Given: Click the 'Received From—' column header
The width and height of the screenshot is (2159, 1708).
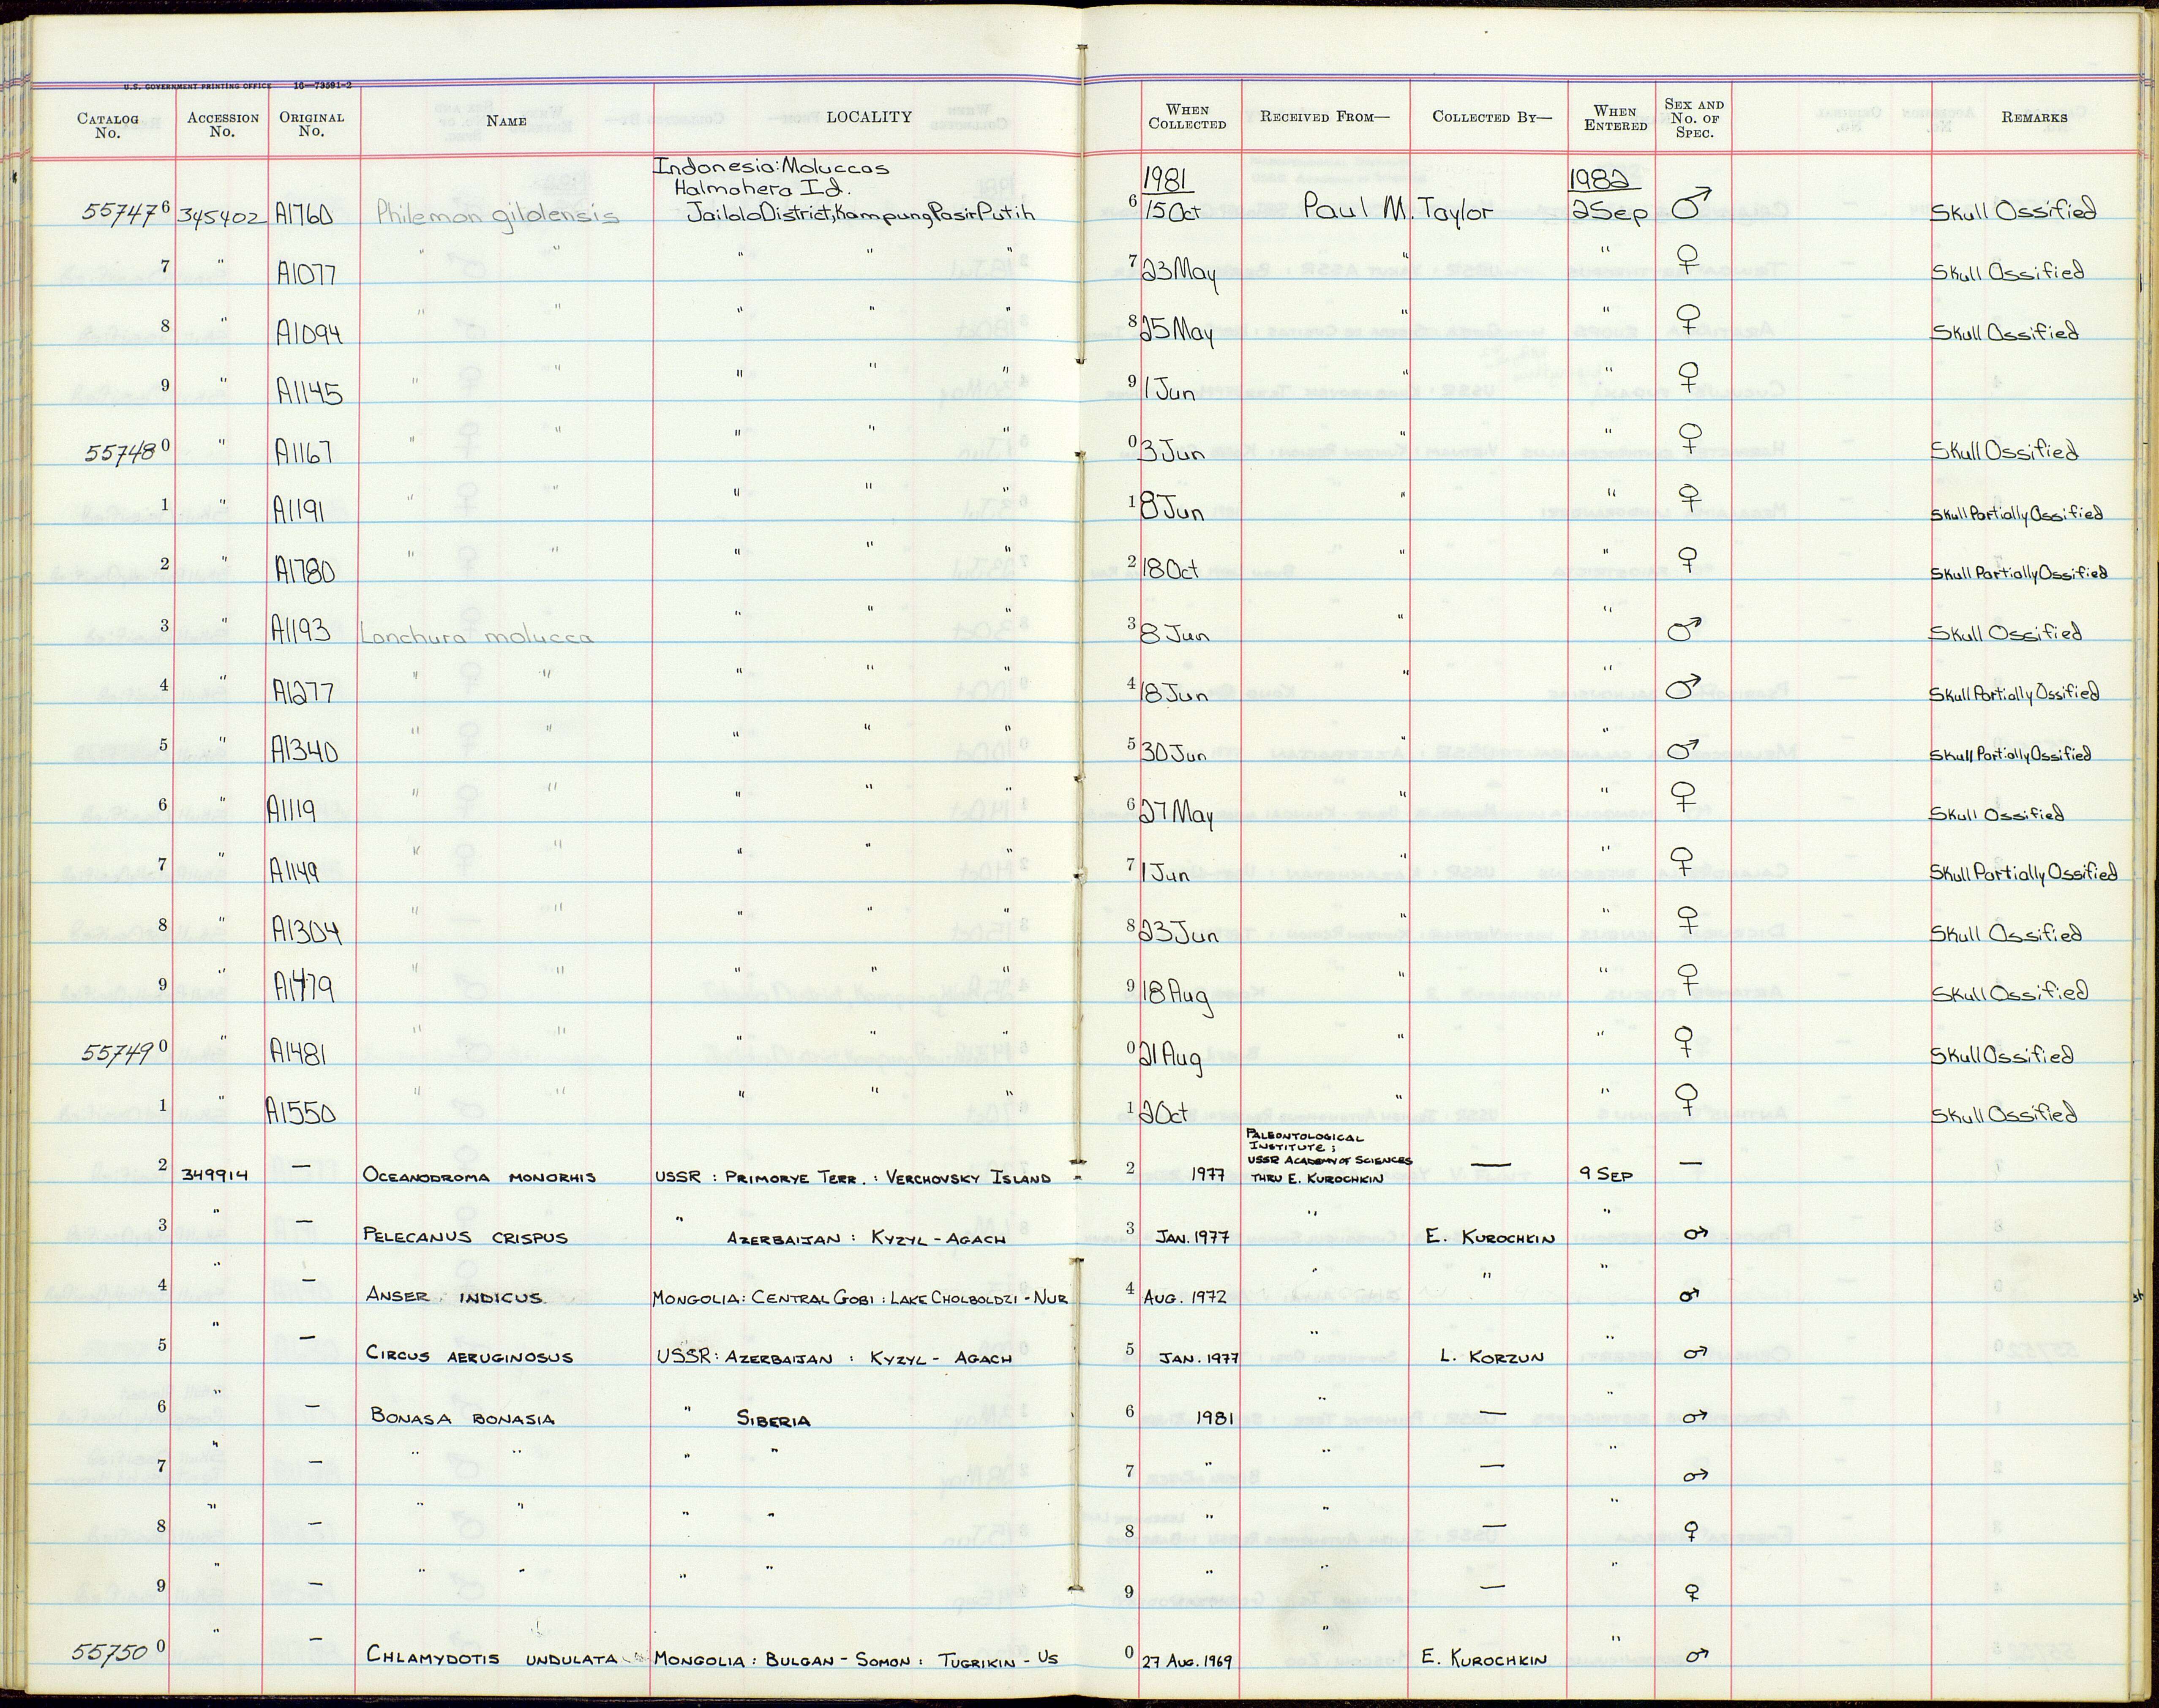Looking at the screenshot, I should point(1324,117).
